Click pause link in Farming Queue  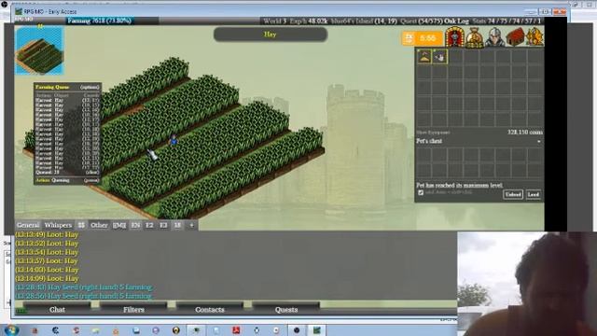[x=91, y=180]
